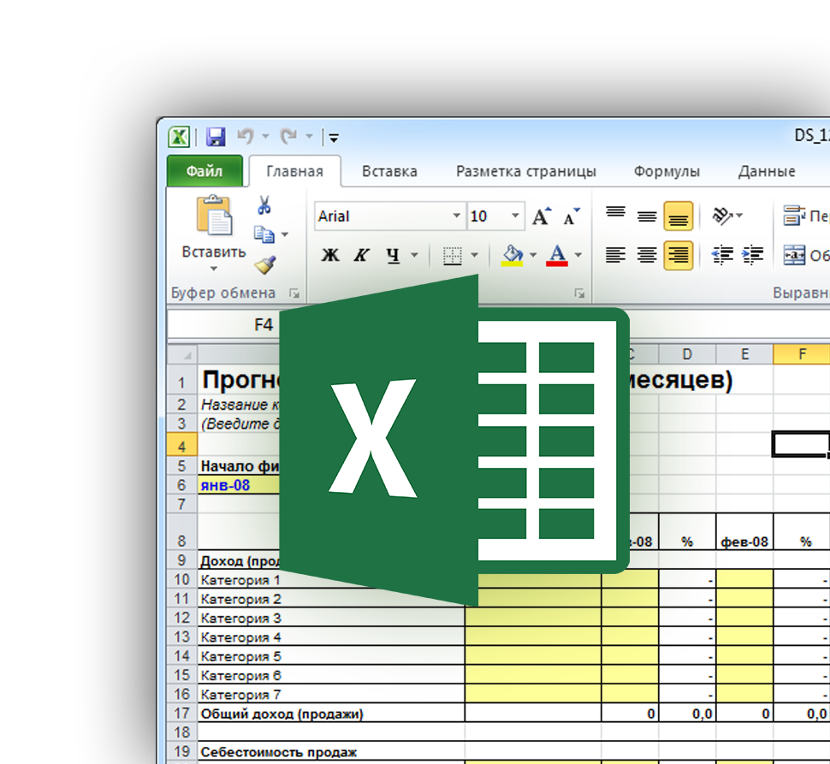830x764 pixels.
Task: Undo the last action
Action: pos(245,137)
